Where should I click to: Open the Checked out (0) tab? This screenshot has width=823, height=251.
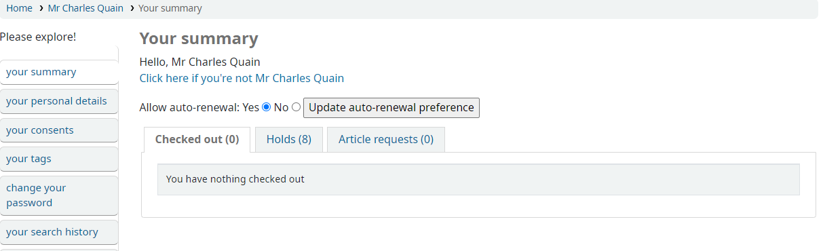tap(197, 140)
